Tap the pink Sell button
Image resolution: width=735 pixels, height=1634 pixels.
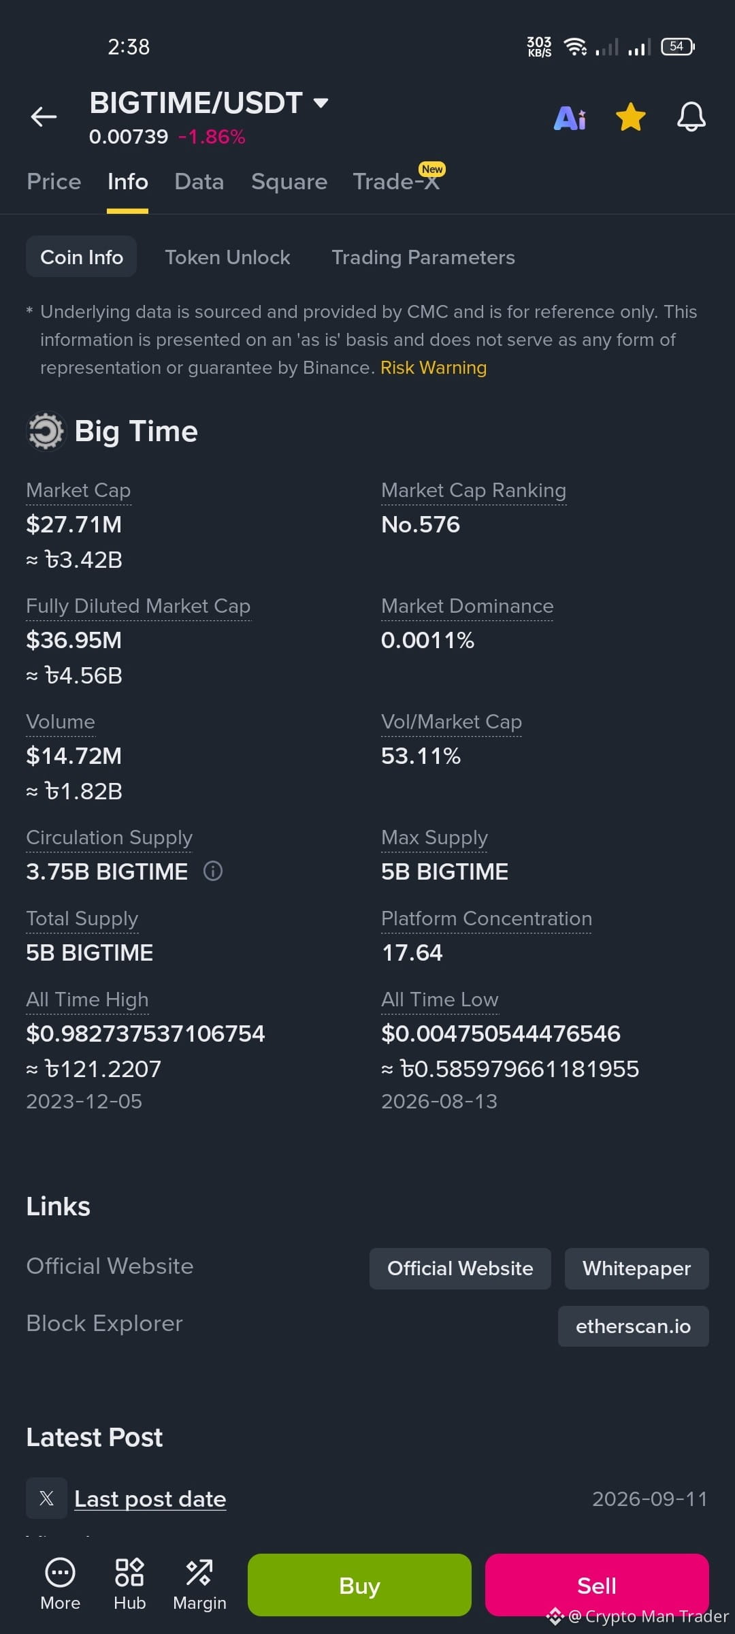(x=597, y=1585)
